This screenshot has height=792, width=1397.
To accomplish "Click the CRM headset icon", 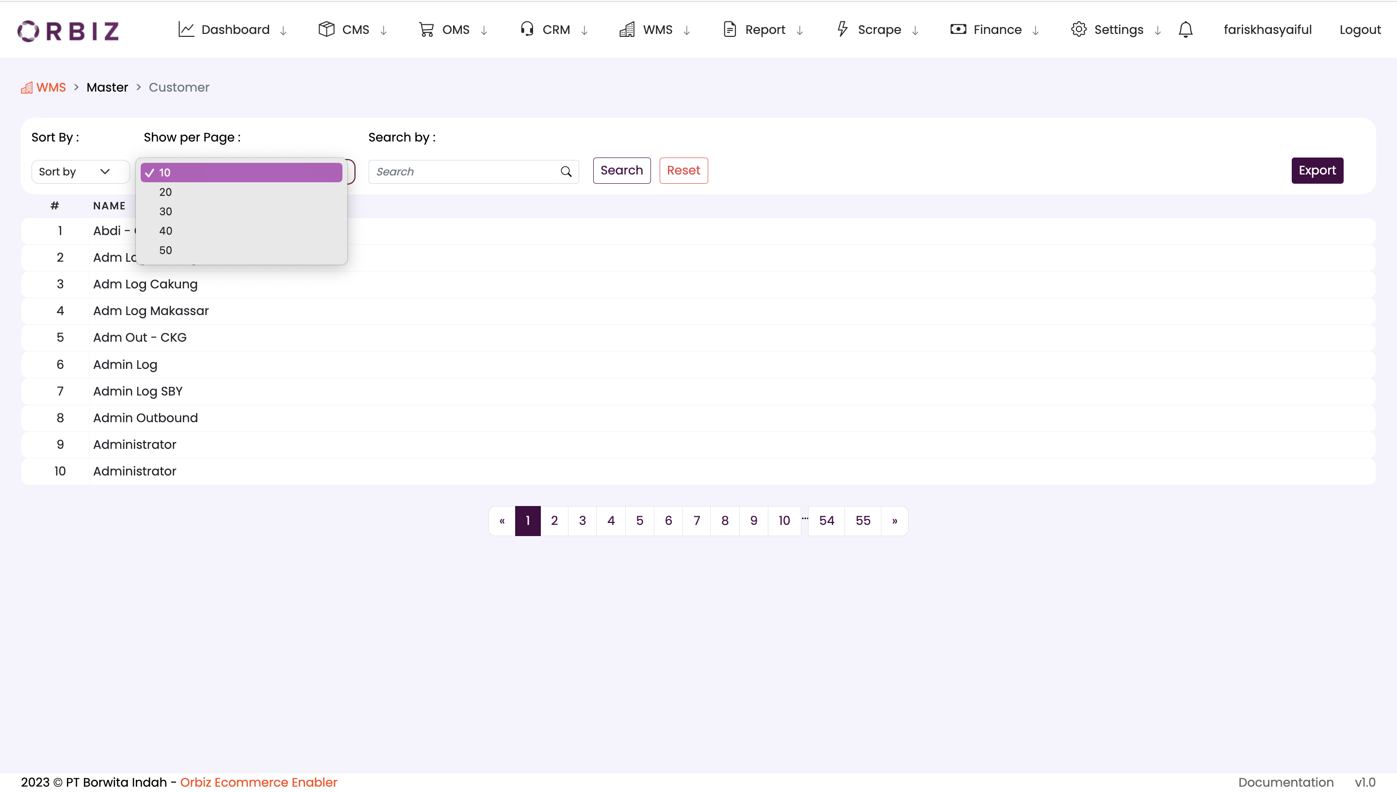I will click(527, 30).
